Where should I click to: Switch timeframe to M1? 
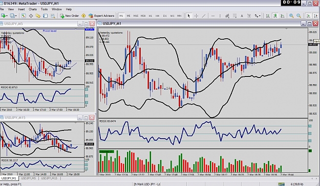point(121,16)
